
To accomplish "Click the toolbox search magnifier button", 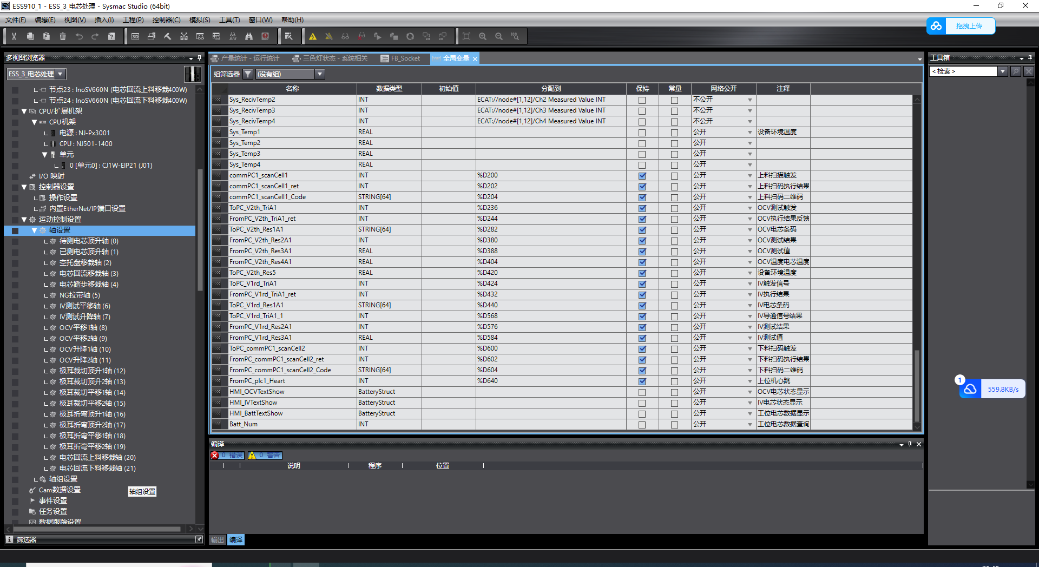I will point(1016,71).
